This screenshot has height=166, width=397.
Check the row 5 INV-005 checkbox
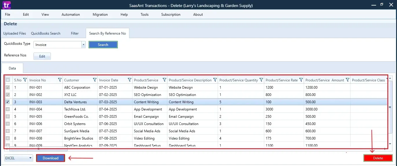pyautogui.click(x=8, y=116)
